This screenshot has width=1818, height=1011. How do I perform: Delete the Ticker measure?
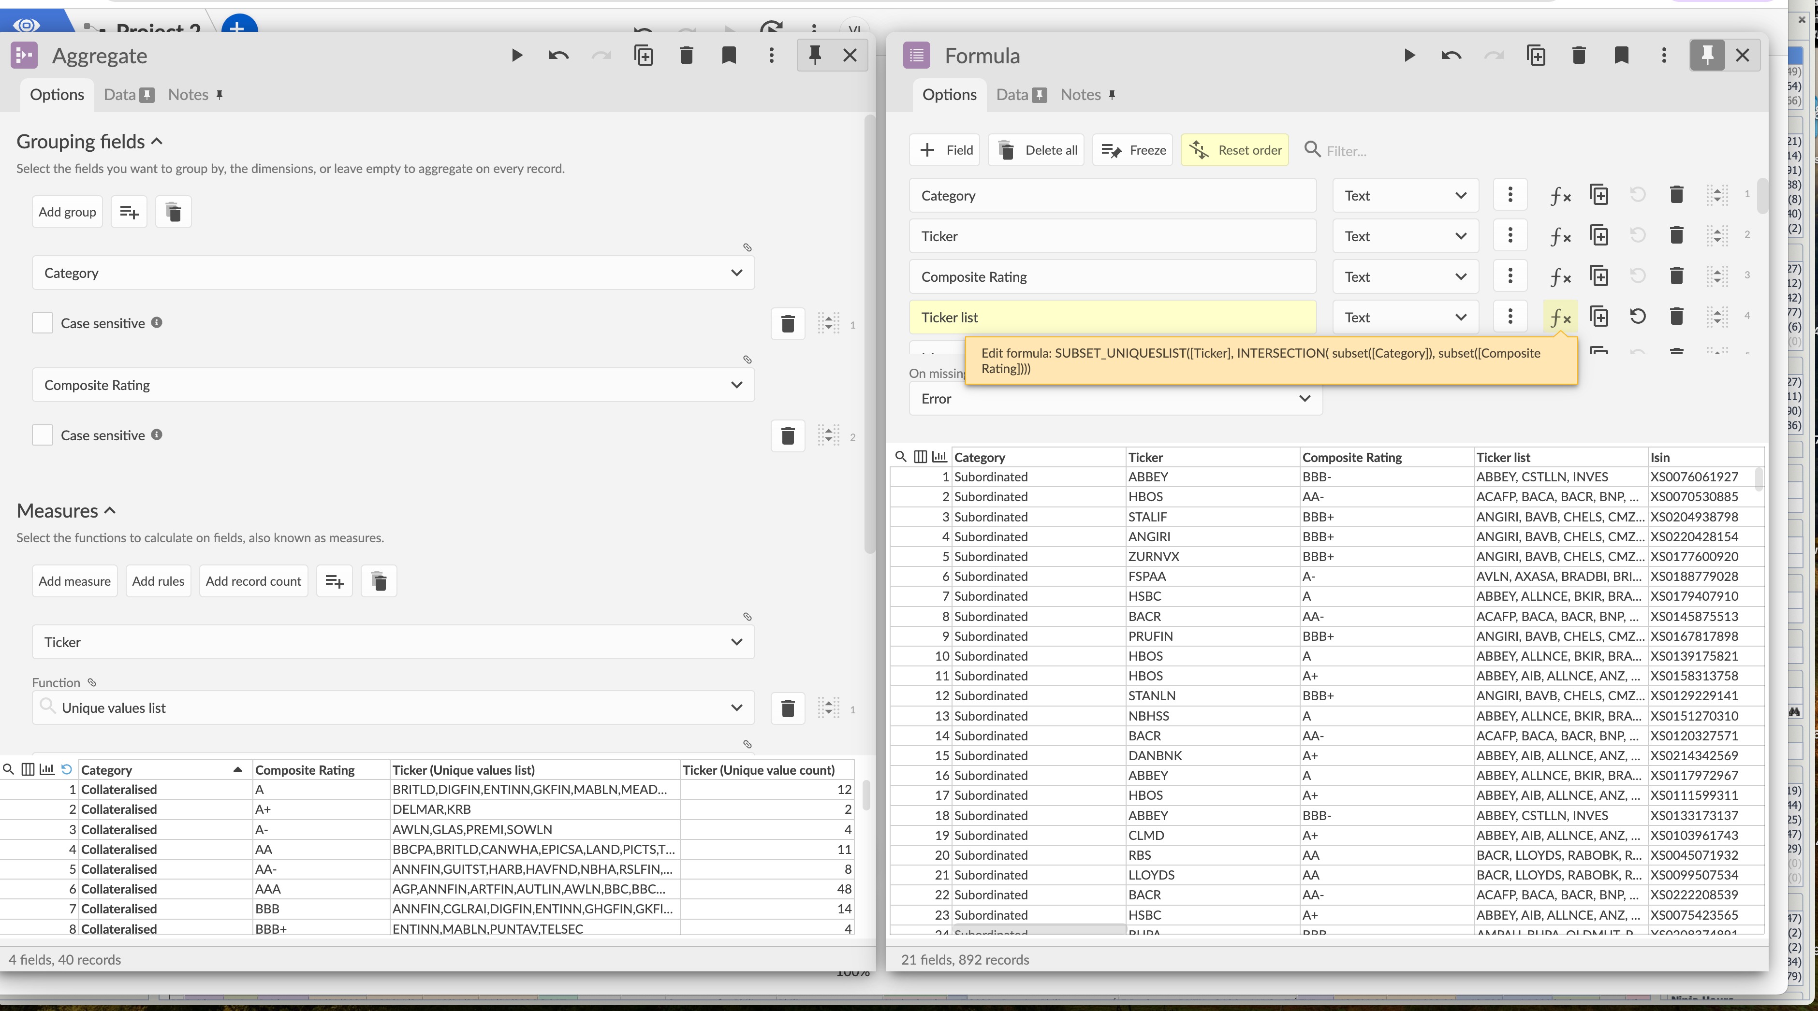click(788, 708)
